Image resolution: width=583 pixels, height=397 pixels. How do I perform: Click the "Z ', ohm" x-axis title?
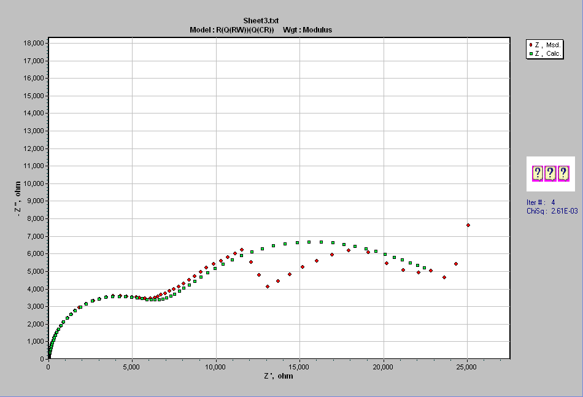pos(279,376)
